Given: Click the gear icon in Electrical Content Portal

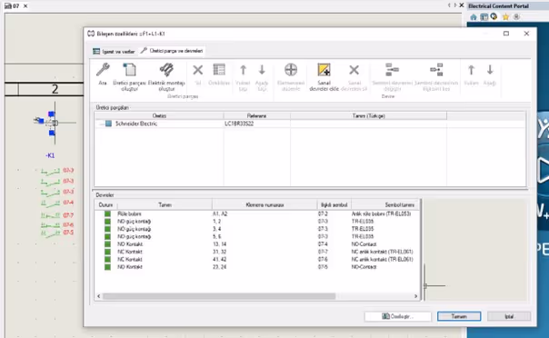Looking at the screenshot, I should click(x=516, y=16).
